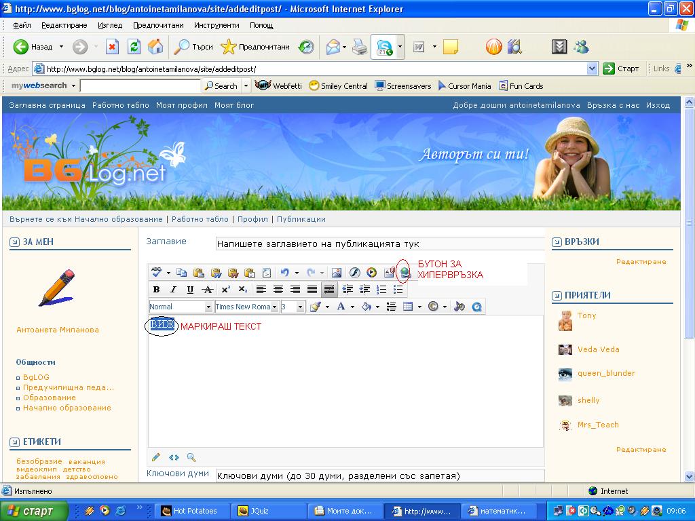Click the numbered list icon
This screenshot has height=521, width=695.
click(x=381, y=289)
